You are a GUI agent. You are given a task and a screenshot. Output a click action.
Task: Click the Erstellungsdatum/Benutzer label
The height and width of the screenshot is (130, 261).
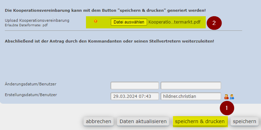click(31, 95)
